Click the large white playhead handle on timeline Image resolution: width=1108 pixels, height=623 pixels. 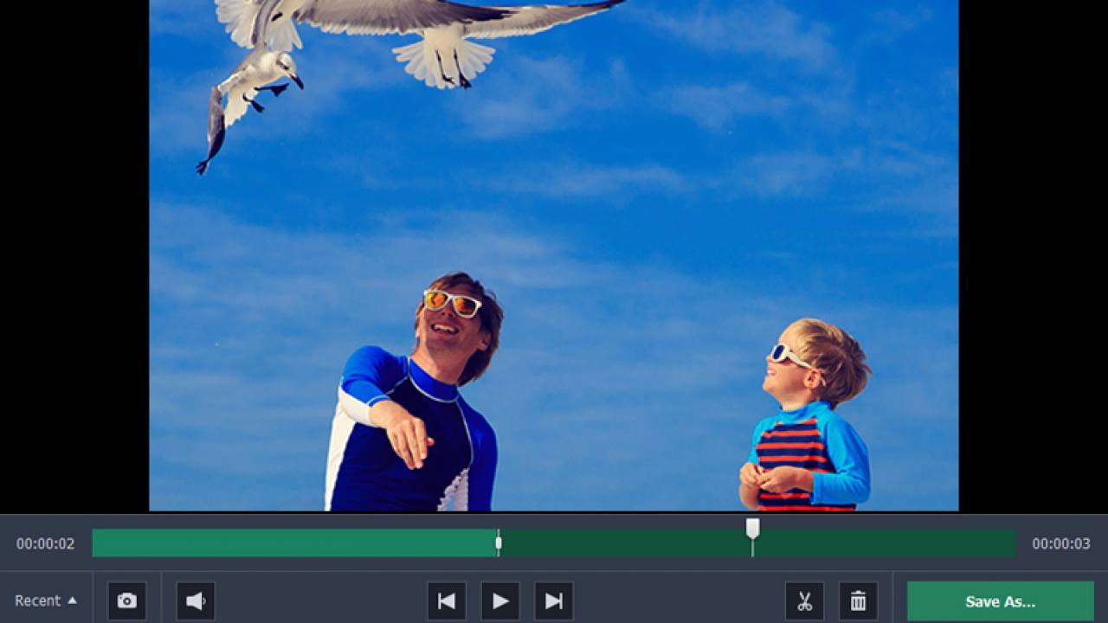click(752, 528)
